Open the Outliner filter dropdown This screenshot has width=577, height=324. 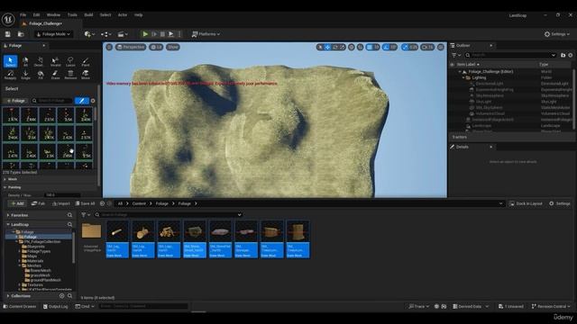coord(456,55)
